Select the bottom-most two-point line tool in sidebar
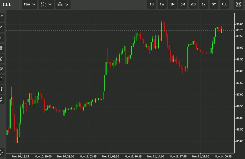Viewport: 245px width, 159px height. (2, 99)
